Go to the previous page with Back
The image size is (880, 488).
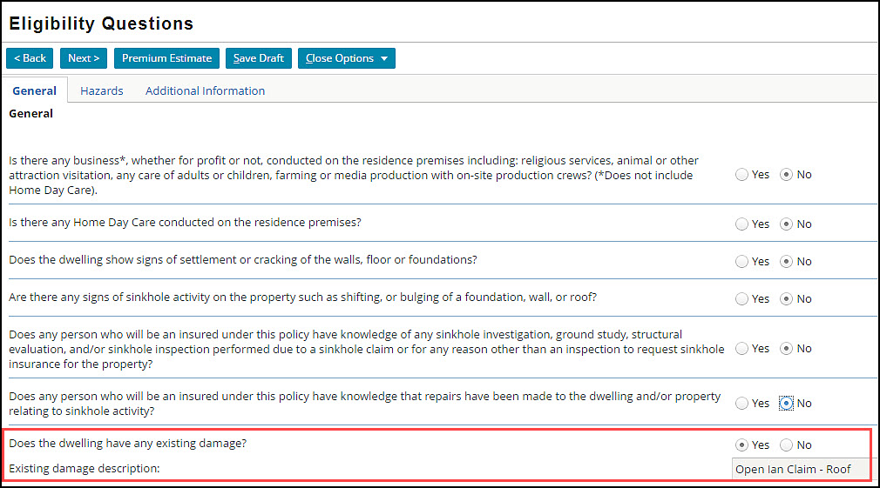pyautogui.click(x=30, y=58)
